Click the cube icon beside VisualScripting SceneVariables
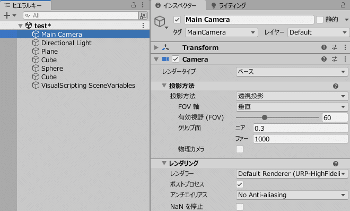The image size is (350, 211). (36, 85)
